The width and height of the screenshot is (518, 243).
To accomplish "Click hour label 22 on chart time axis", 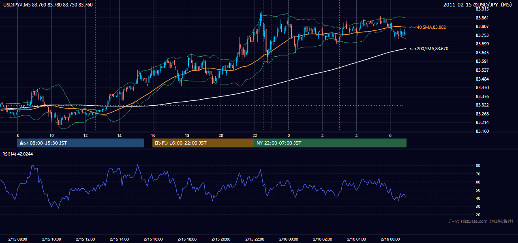I will [x=255, y=135].
